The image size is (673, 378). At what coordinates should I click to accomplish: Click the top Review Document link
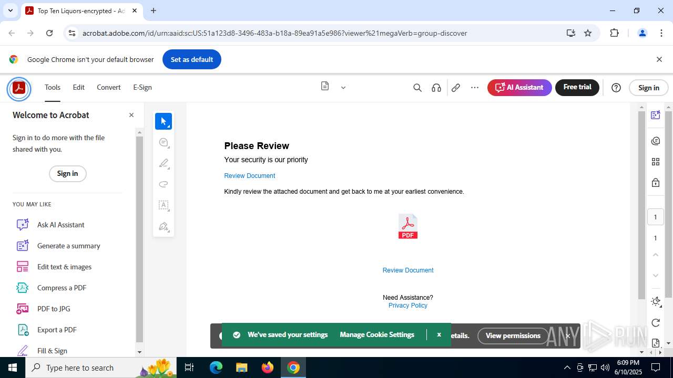pyautogui.click(x=250, y=176)
